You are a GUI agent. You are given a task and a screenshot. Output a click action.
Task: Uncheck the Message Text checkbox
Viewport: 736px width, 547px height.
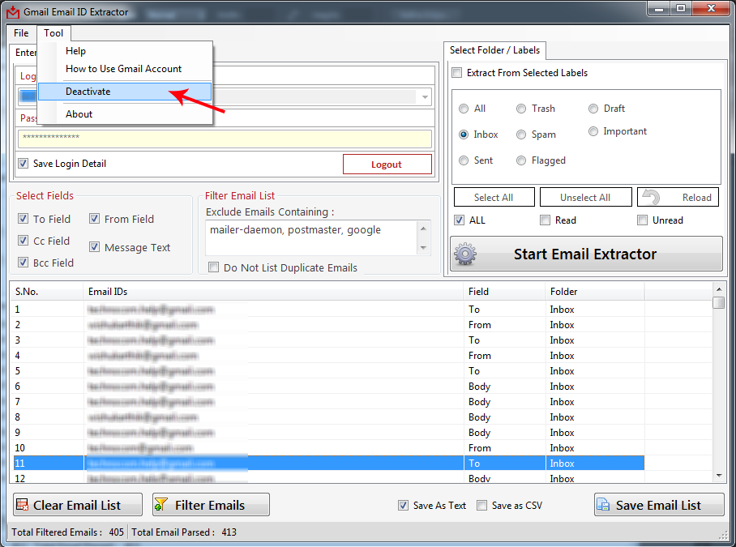[x=94, y=247]
